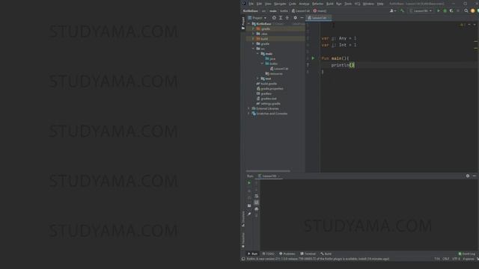The image size is (479, 269).
Task: Click the Select Opened File target icon
Action: coord(274,18)
